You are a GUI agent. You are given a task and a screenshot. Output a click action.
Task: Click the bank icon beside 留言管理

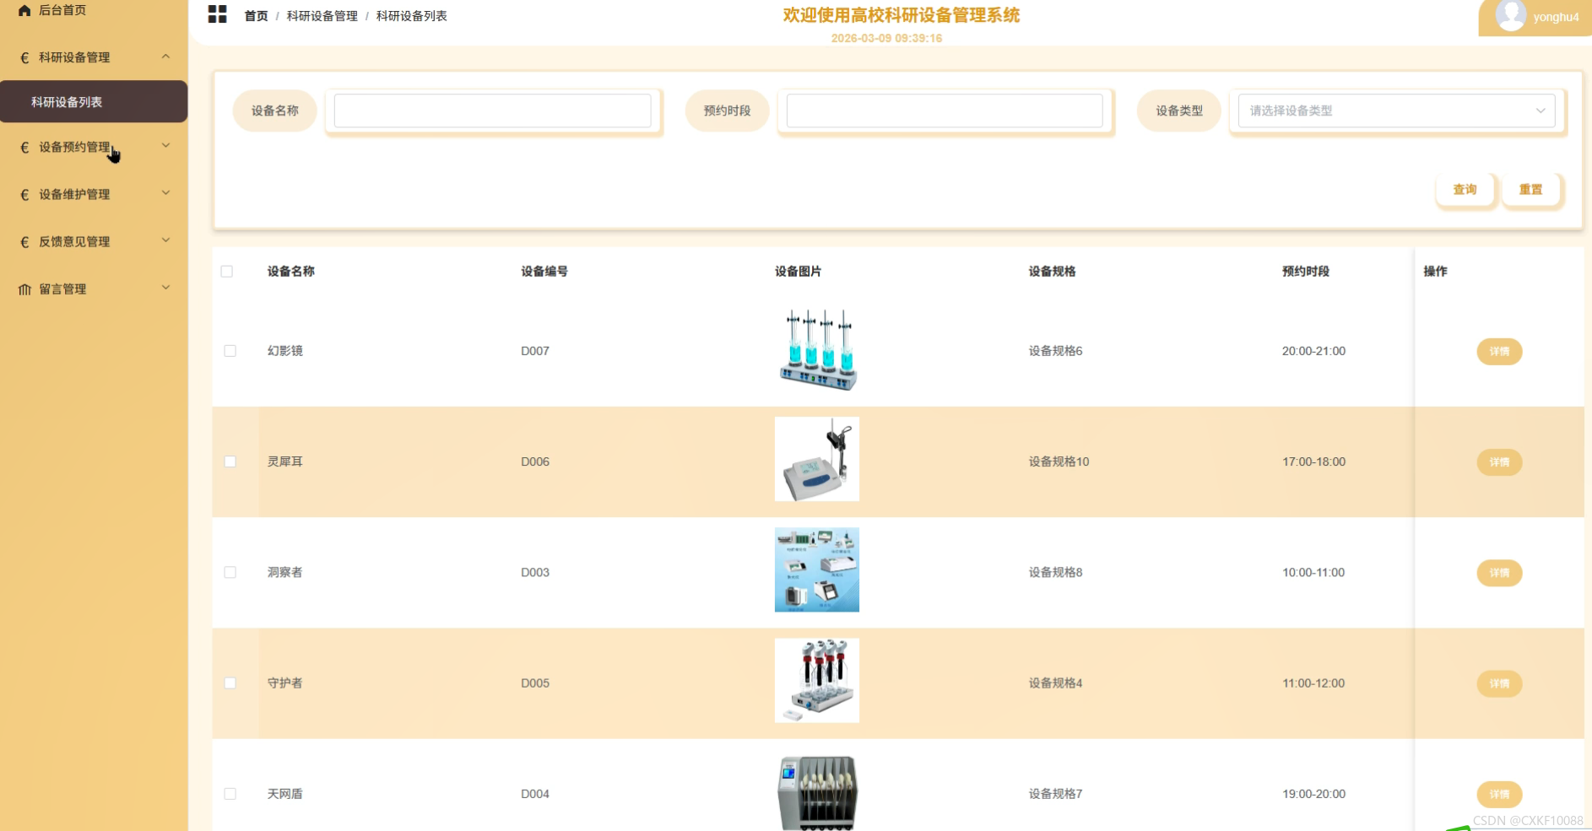24,289
